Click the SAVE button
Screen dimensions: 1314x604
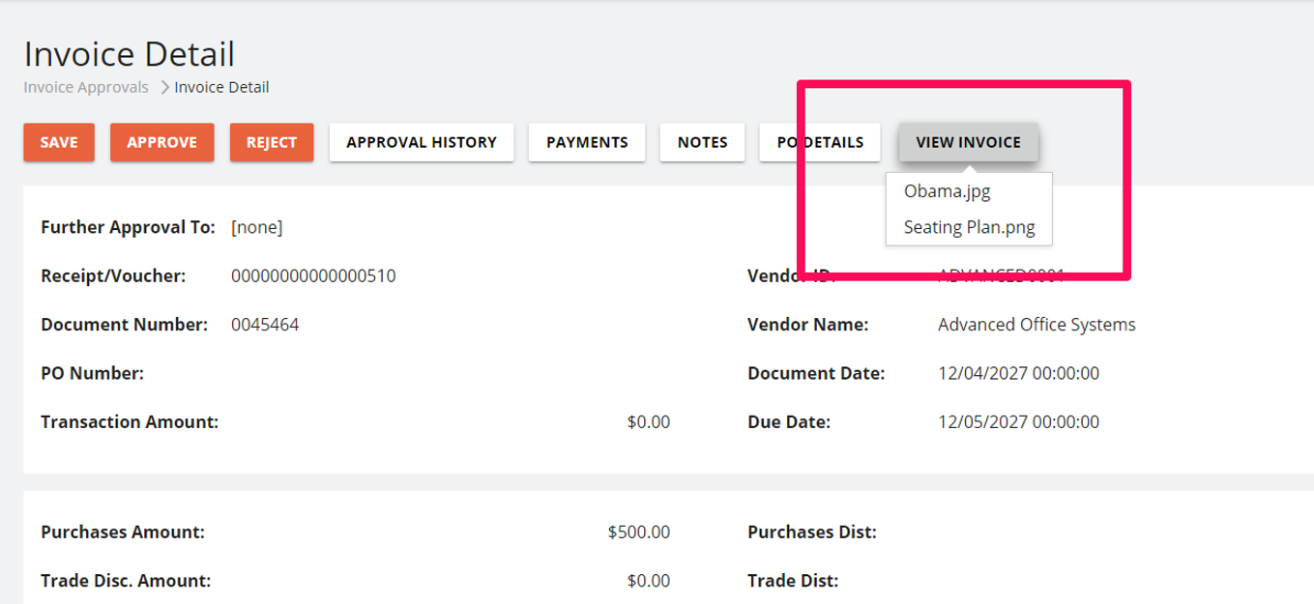(59, 142)
